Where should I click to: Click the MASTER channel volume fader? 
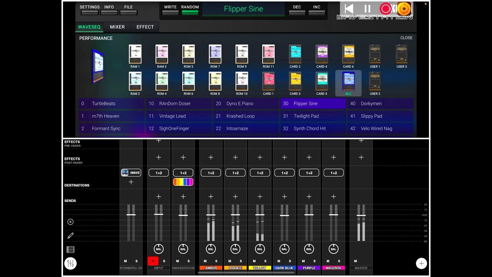[x=361, y=215]
